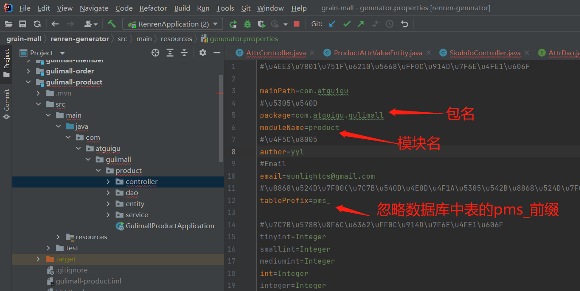Open the Navigate menu
This screenshot has width=580, height=291.
pos(94,8)
